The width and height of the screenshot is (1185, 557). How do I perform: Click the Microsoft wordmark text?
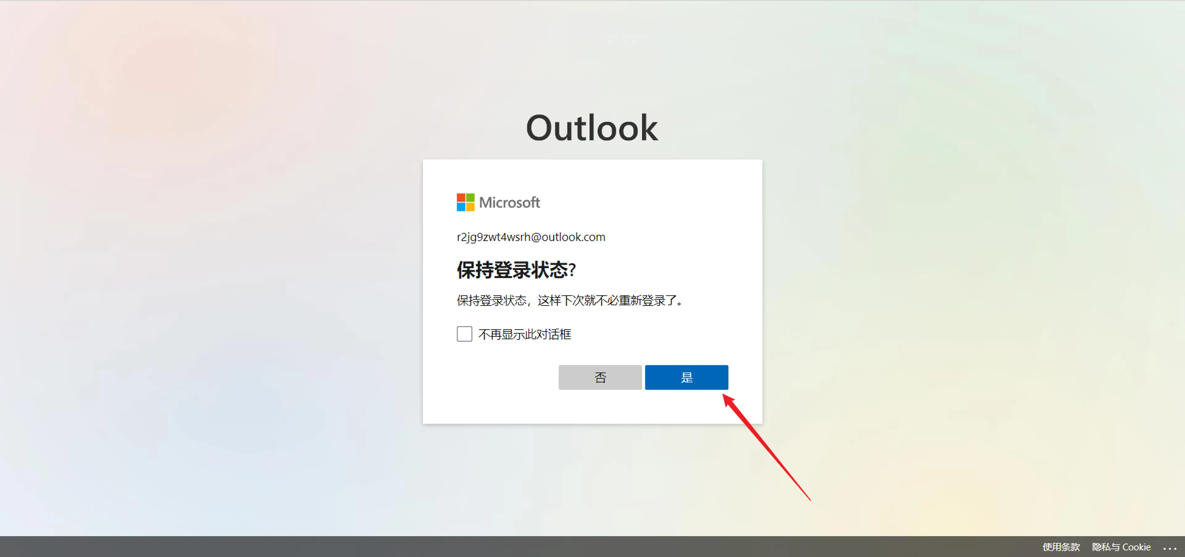pyautogui.click(x=509, y=203)
